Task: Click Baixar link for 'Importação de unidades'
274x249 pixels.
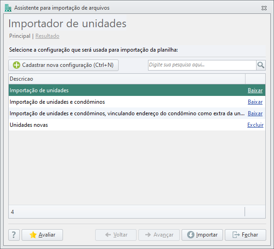Action: (x=255, y=90)
